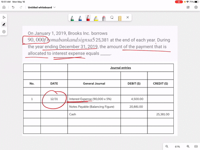
Task: Open the Untitled whiteboard title dropdown
Action: pyautogui.click(x=42, y=7)
